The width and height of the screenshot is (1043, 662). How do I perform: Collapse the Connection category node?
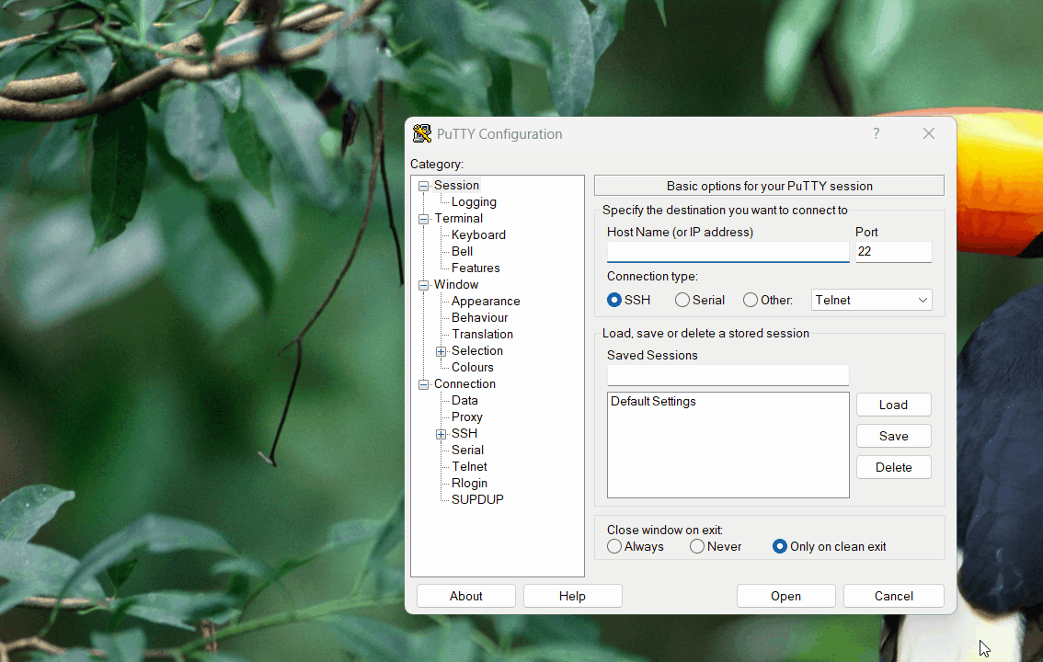(x=424, y=384)
